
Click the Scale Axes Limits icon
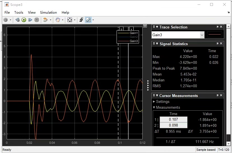70,20
